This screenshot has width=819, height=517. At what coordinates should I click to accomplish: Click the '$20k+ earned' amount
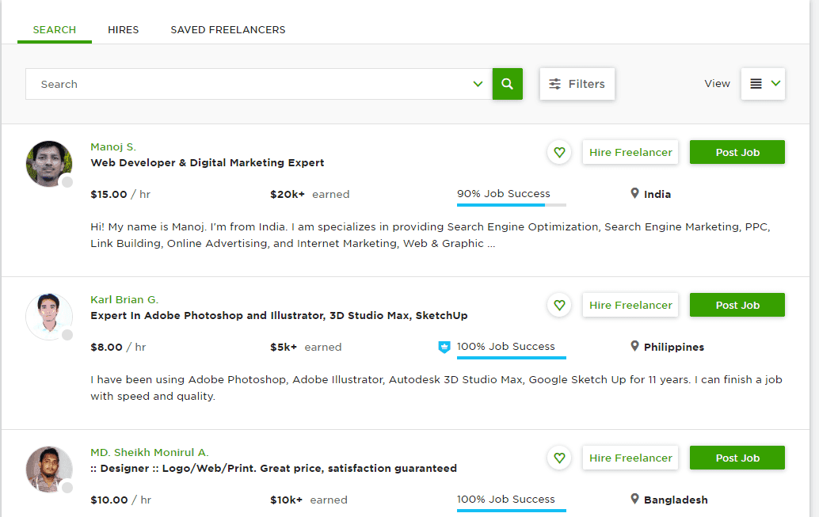pyautogui.click(x=310, y=194)
